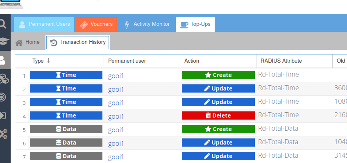Open gooi1 link in row 5
Image resolution: width=347 pixels, height=163 pixels.
pos(116,130)
